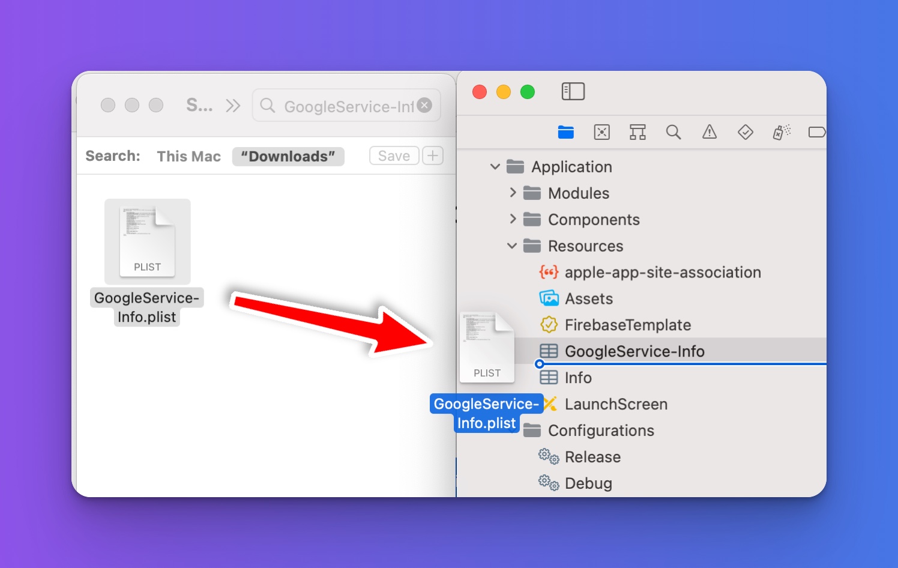898x568 pixels.
Task: Expand the Modules folder chevron
Action: pyautogui.click(x=513, y=193)
